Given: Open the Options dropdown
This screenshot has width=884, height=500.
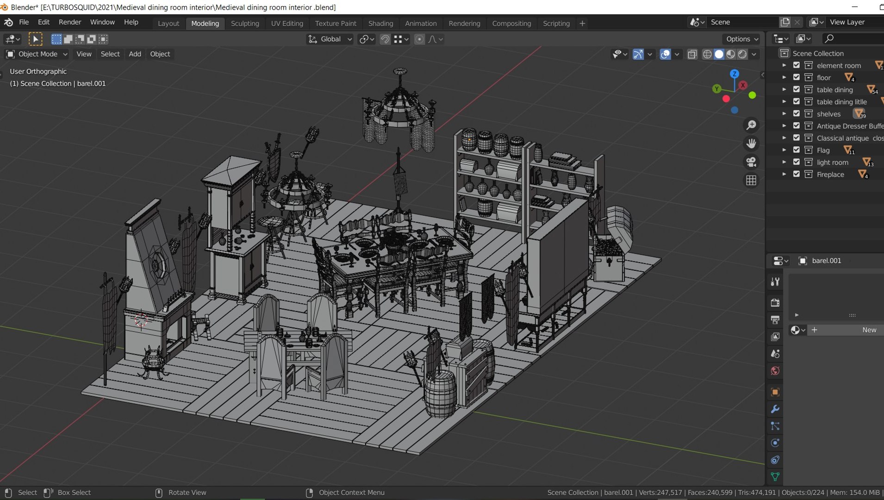Looking at the screenshot, I should (741, 39).
